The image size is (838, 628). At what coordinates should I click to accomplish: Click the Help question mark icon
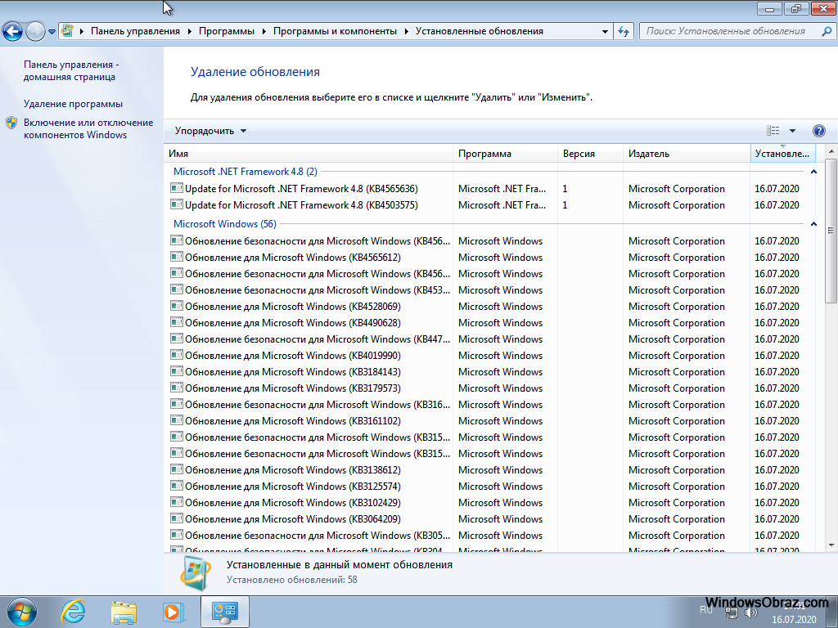(818, 131)
